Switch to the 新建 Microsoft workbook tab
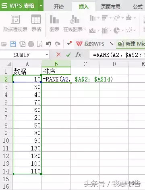The height and width of the screenshot is (190, 145). 131,44
